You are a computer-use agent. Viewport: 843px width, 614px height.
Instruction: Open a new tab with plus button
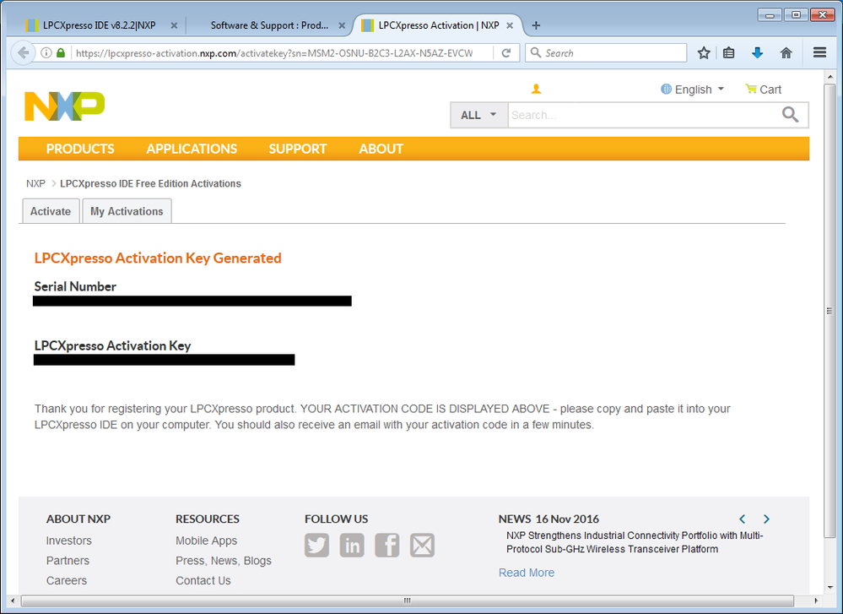point(536,25)
